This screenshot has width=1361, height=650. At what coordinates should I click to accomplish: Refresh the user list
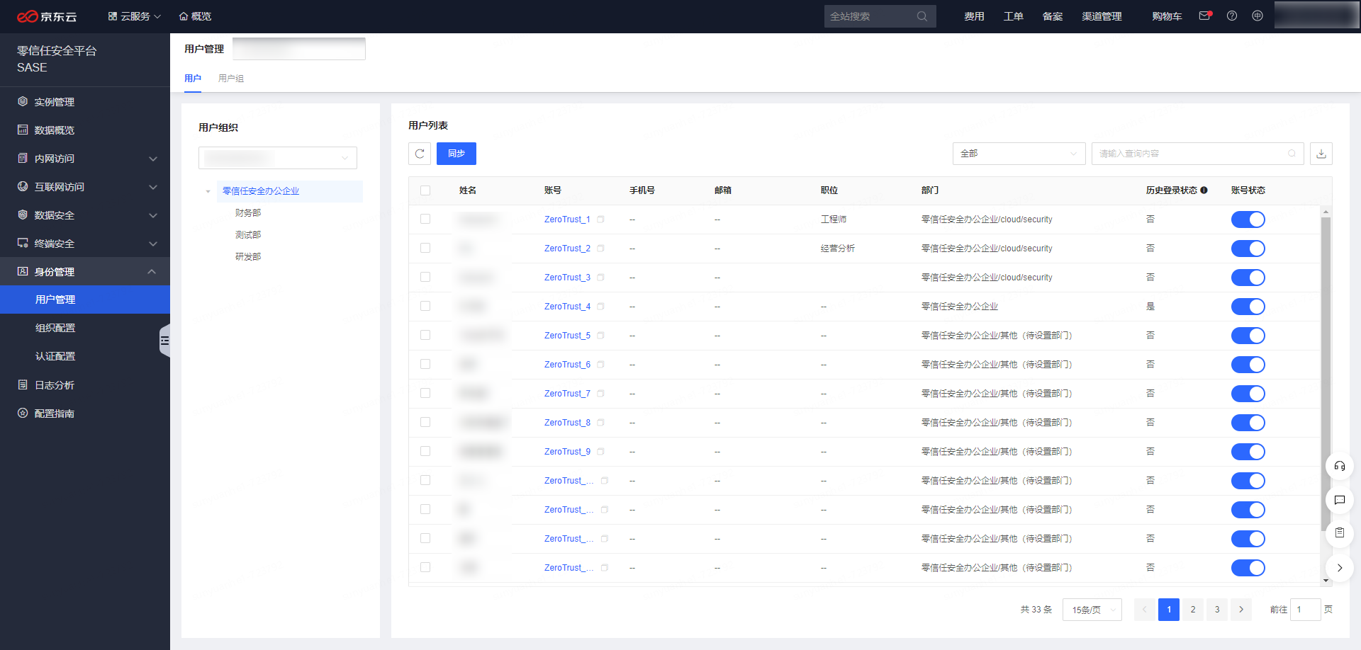coord(420,154)
